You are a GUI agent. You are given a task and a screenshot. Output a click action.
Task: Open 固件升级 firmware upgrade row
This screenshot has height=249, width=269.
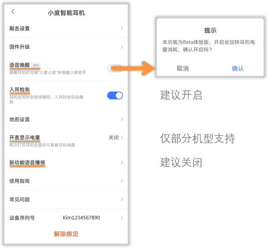66,47
